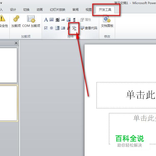This screenshot has height=156, width=156.
Task: Open More Controls tools icon
Action: (74, 28)
